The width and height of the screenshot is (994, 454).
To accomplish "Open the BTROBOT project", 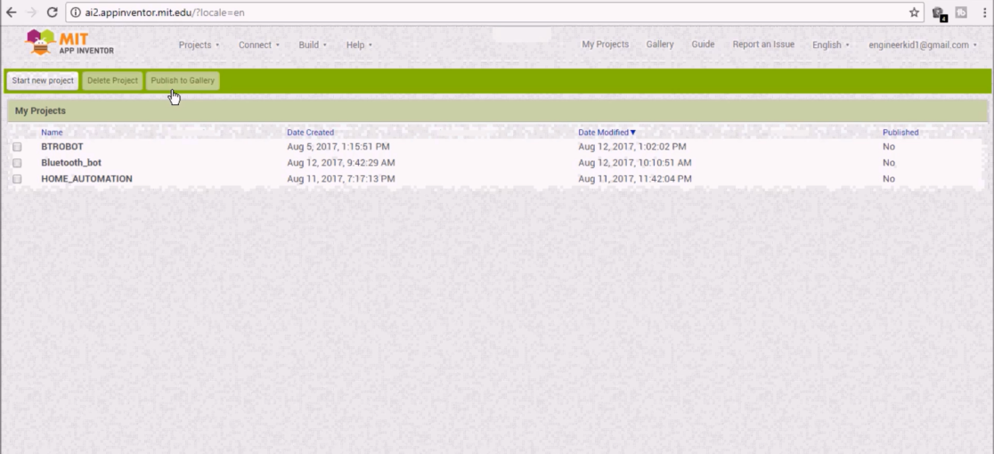I will pyautogui.click(x=62, y=147).
